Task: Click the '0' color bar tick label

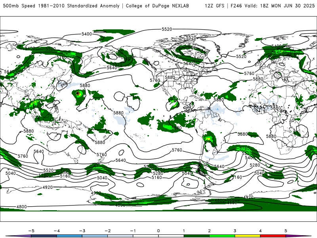Action: (158, 231)
